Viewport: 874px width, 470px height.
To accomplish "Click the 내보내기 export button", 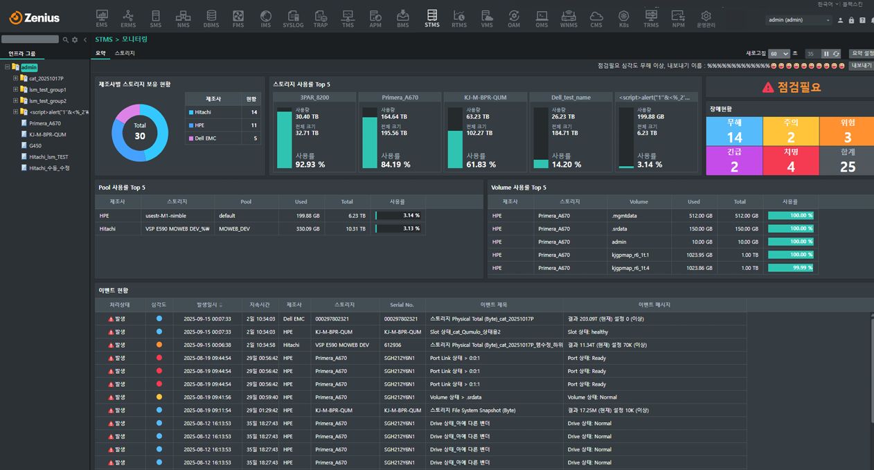I will [861, 66].
